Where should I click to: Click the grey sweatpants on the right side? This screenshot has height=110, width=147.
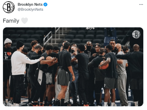[x=122, y=89]
